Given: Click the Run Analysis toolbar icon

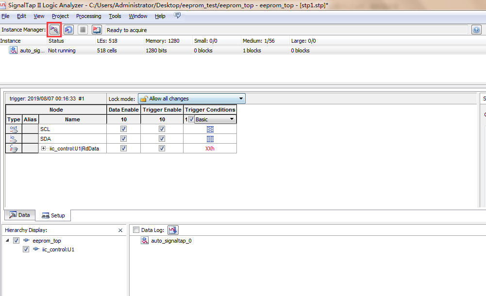Looking at the screenshot, I should [54, 30].
